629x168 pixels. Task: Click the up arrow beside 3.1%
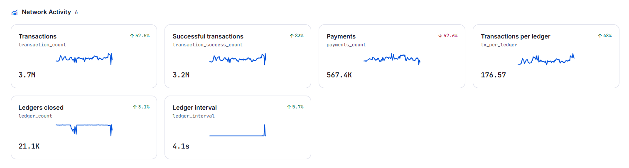tap(135, 107)
